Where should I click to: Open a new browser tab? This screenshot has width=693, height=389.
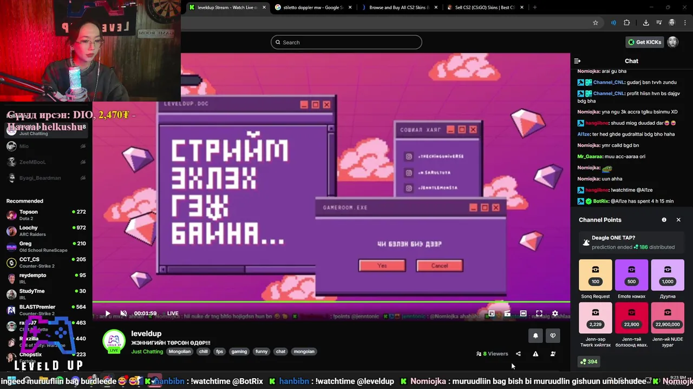535,8
